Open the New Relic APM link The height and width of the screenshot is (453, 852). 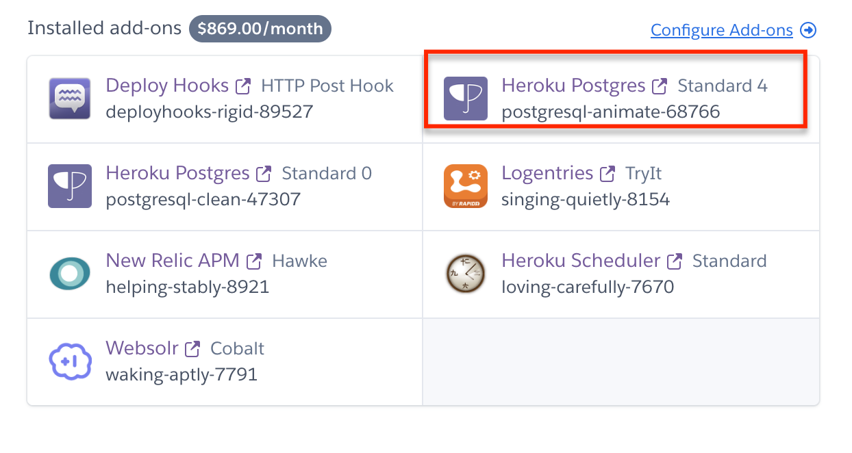click(173, 261)
